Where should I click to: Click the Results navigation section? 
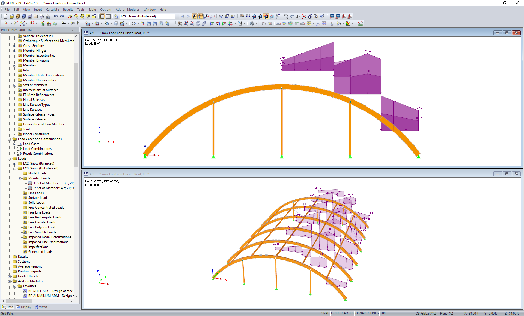[20, 257]
